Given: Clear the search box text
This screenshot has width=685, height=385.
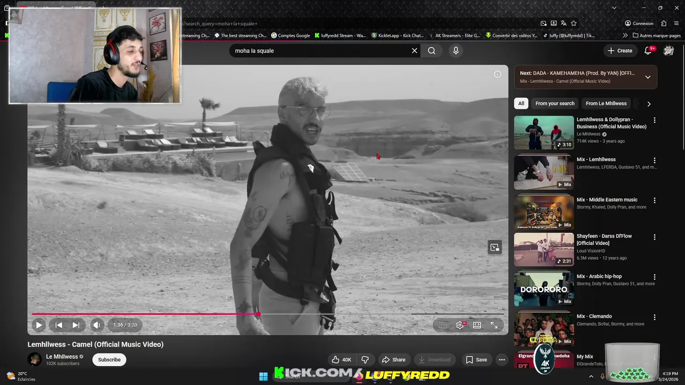Looking at the screenshot, I should pos(414,50).
